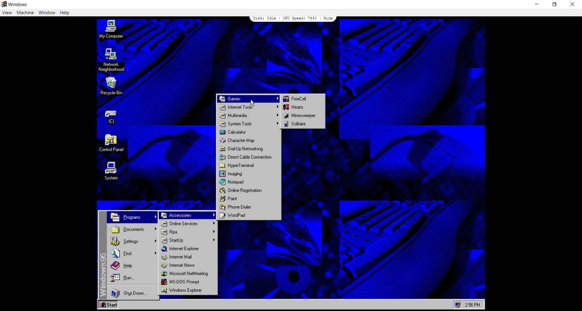Launch WordPad from Accessories
582x311 pixels.
pos(249,215)
